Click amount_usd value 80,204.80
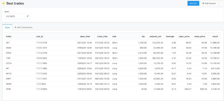224x101 pixels. pyautogui.click(x=158, y=53)
